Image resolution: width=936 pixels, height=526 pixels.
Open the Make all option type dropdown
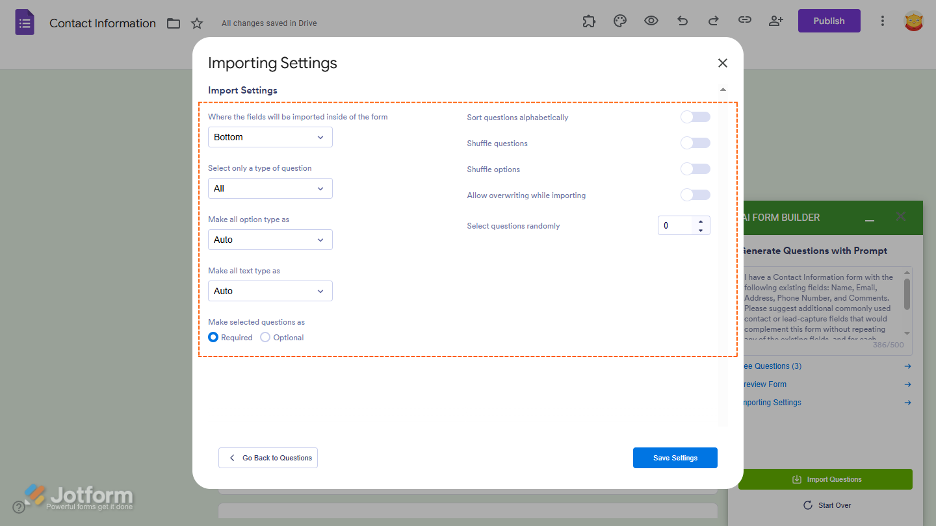coord(270,240)
